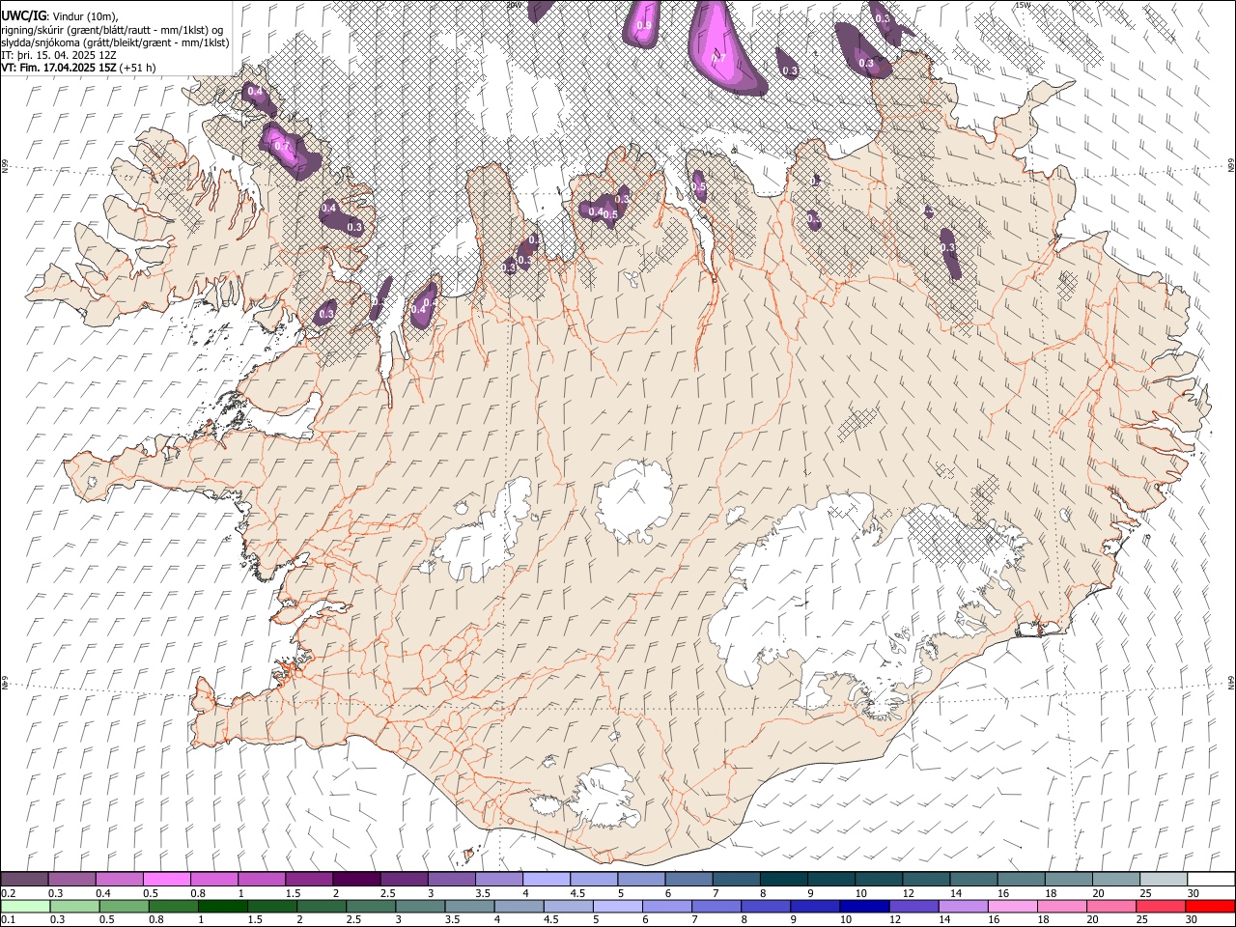Click the light lavender 4 swatch in snow legend
Screen dimensions: 1236x927
[546, 880]
